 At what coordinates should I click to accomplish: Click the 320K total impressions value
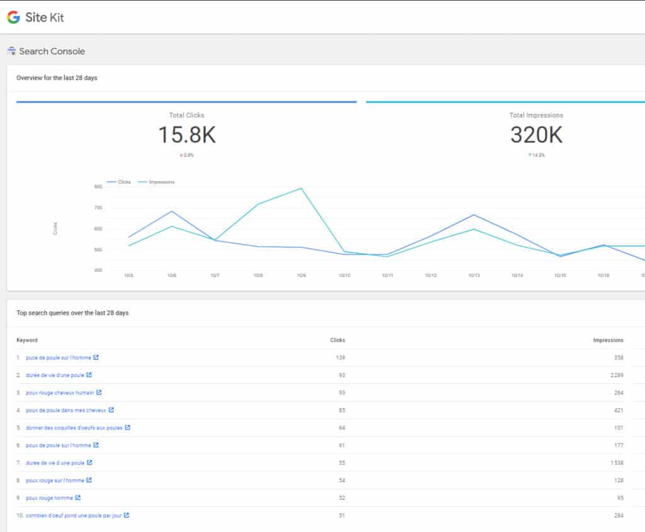pyautogui.click(x=537, y=135)
